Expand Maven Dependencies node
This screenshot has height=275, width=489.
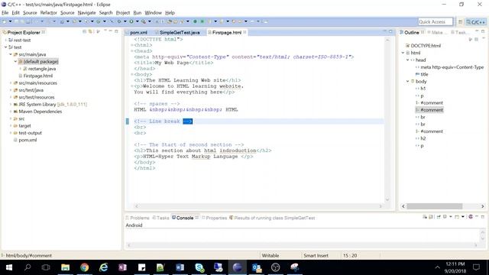coord(11,112)
